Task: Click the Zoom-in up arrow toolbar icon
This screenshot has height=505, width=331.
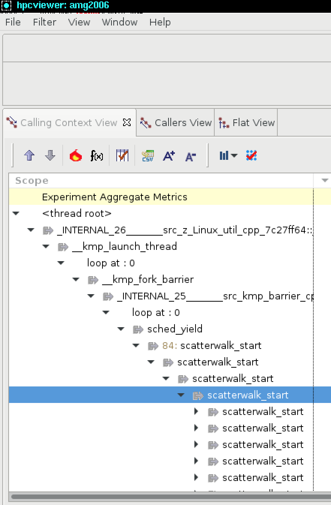Action: (x=29, y=155)
